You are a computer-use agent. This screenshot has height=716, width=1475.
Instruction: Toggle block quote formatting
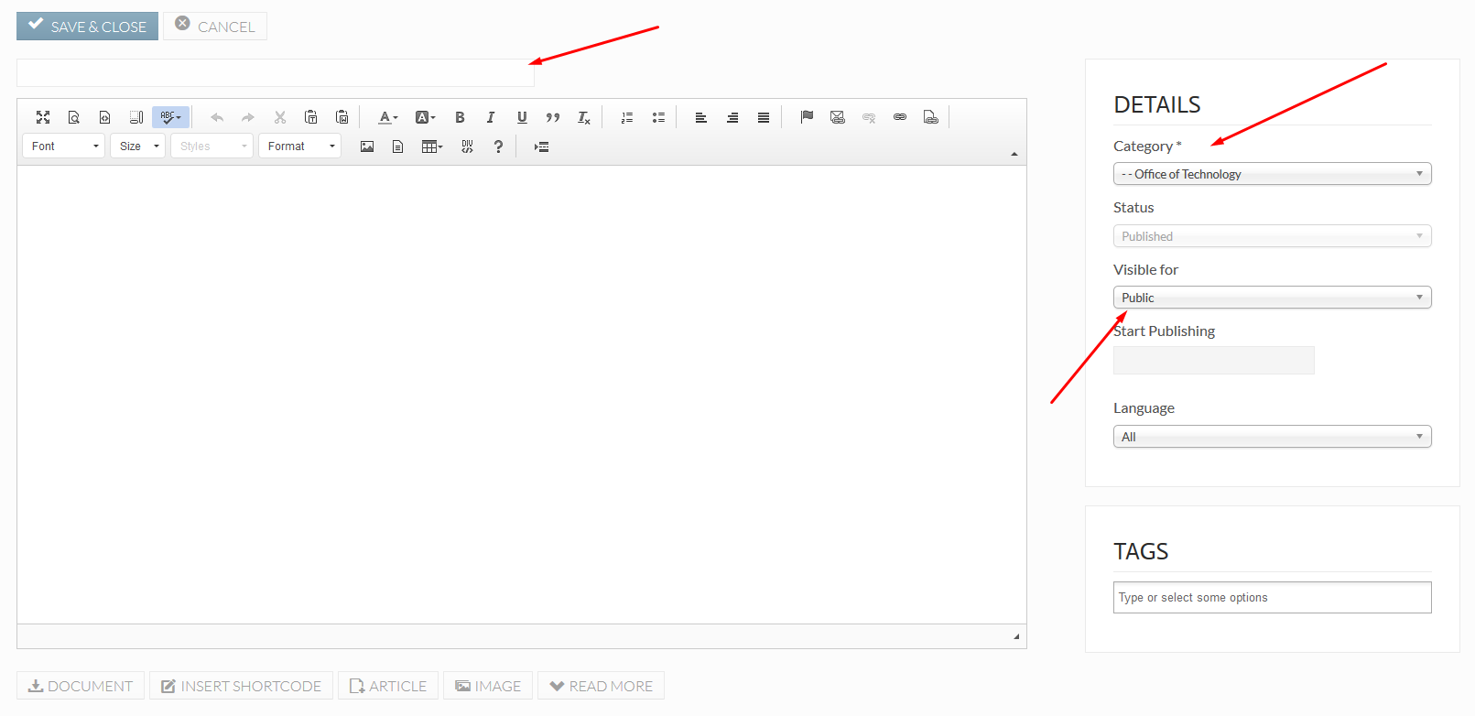[x=553, y=117]
